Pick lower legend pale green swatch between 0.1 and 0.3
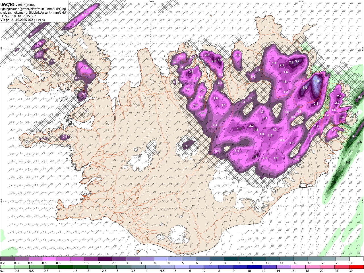The width and height of the screenshot is (364, 273). [x=7, y=267]
